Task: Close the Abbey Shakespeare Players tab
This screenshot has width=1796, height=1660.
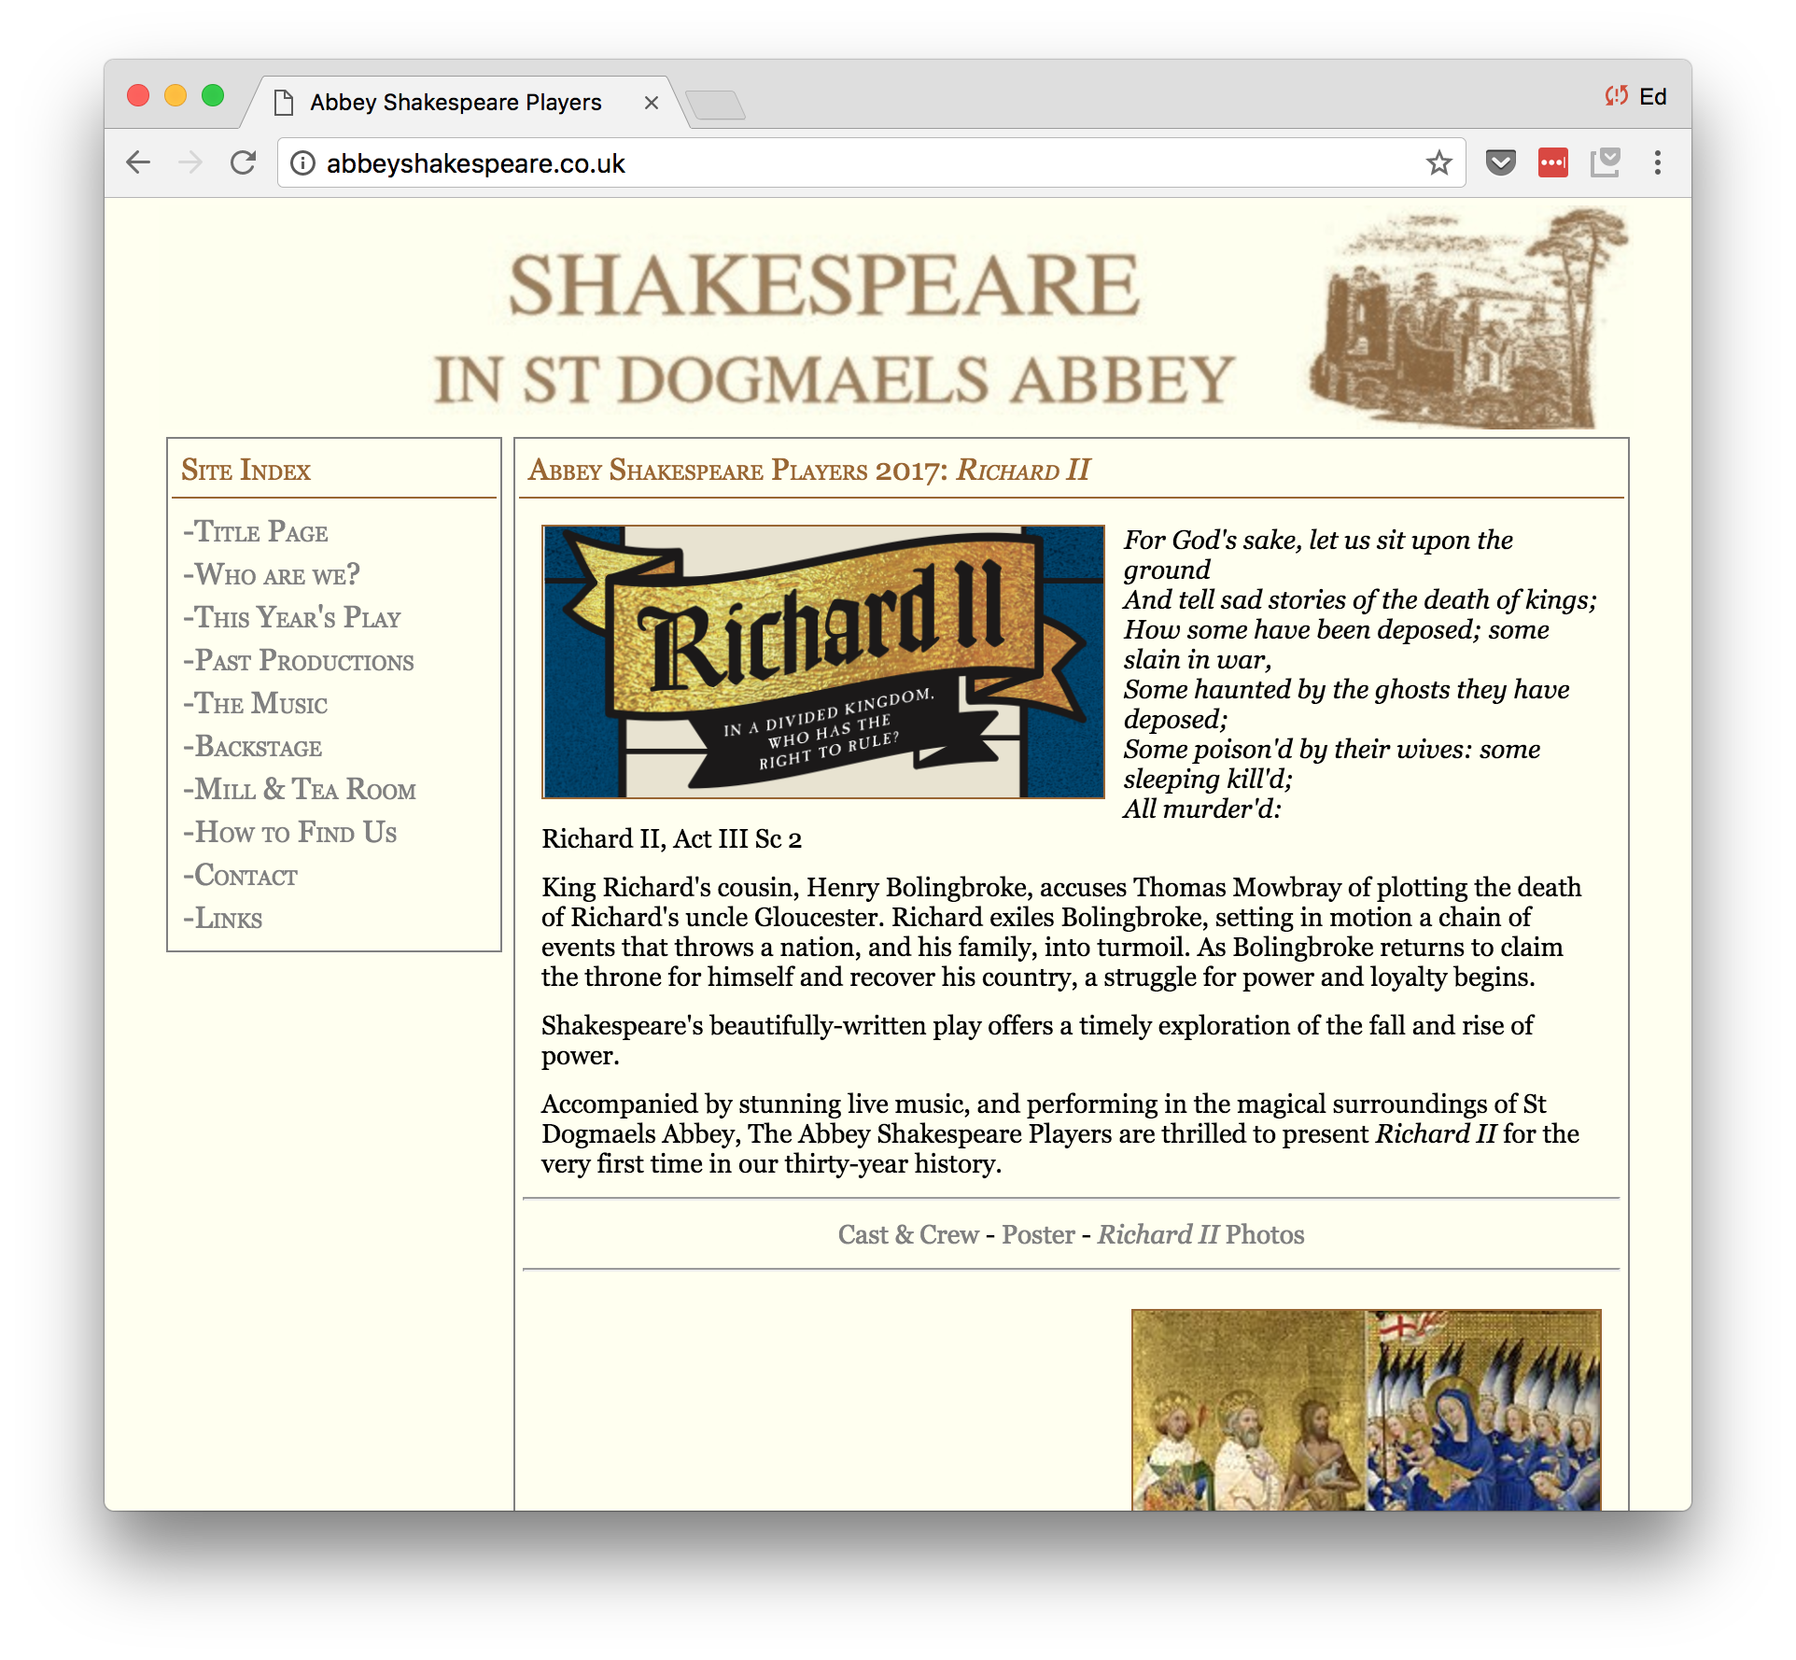Action: tap(652, 103)
